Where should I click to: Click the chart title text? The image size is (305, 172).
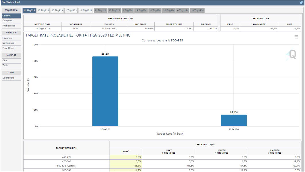point(78,35)
